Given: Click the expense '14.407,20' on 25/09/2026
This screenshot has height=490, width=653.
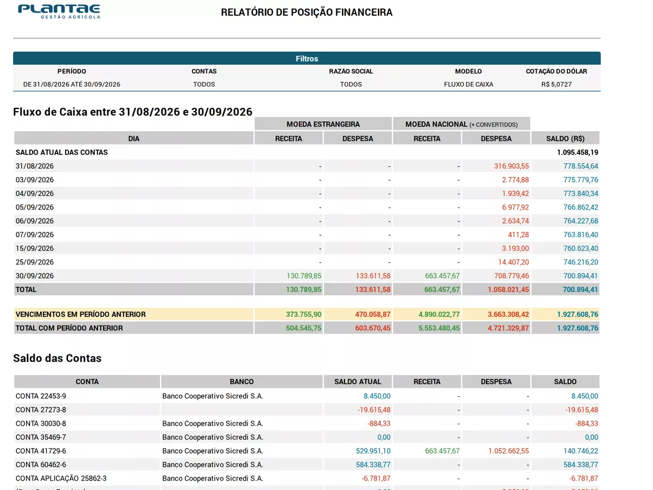Looking at the screenshot, I should [514, 262].
